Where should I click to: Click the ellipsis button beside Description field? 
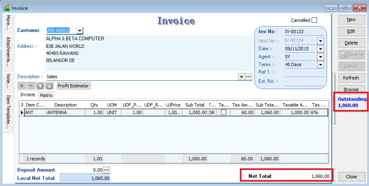point(248,77)
